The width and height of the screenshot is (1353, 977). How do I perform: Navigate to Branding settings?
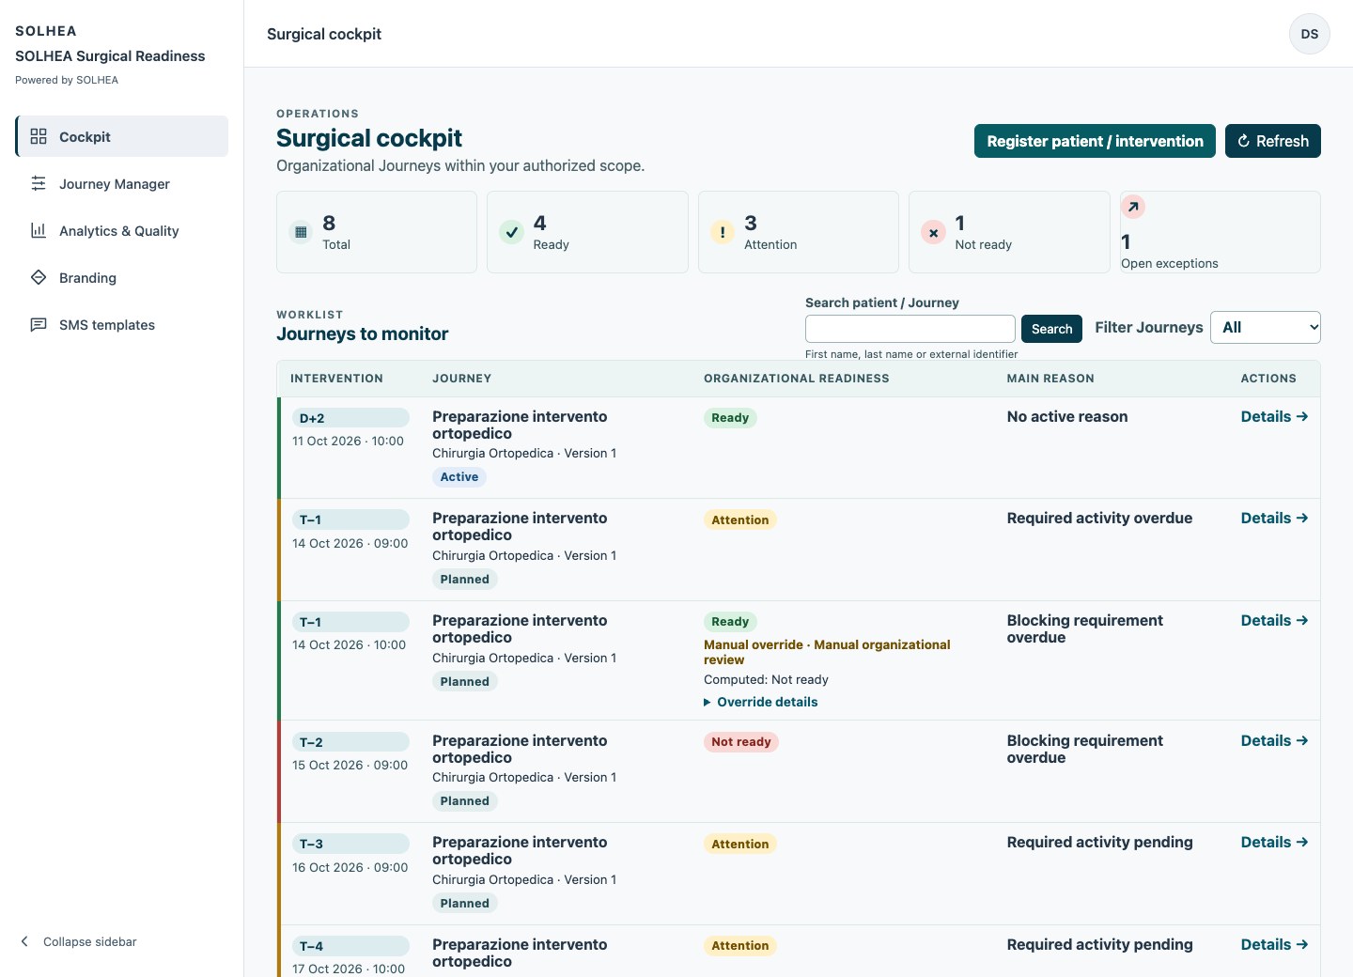122,277
